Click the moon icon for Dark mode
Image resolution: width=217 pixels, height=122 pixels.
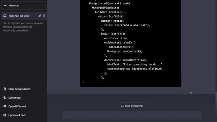pyautogui.click(x=5, y=98)
